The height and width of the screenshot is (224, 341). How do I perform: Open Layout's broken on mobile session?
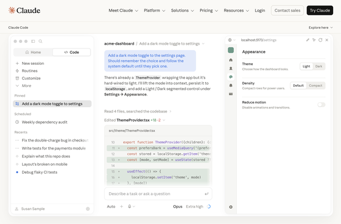[52, 164]
